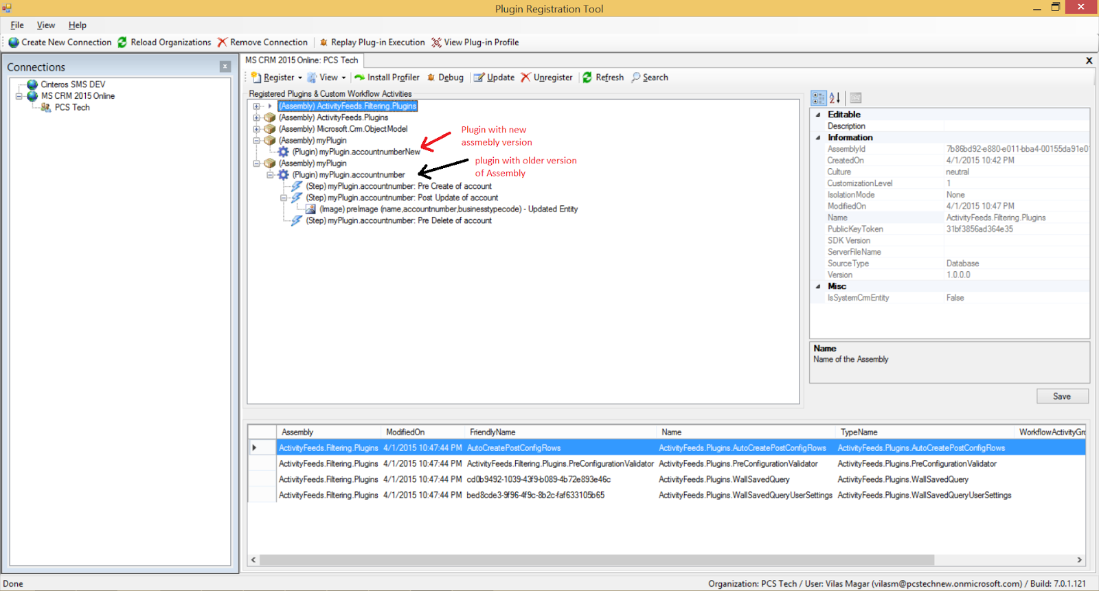Click the PublicKeyToken value 31bf3856ad364e35

1017,229
